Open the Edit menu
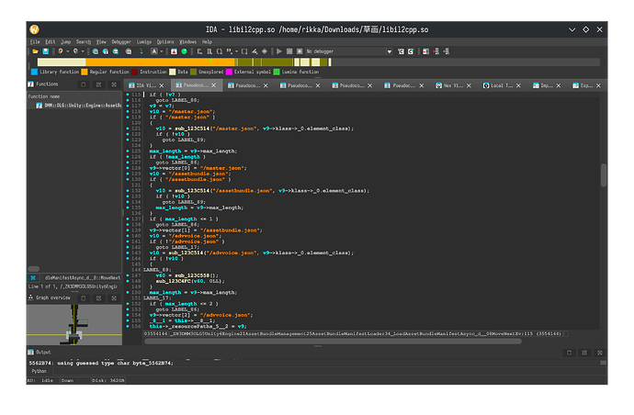Viewport: 634px width, 415px height. coord(51,41)
